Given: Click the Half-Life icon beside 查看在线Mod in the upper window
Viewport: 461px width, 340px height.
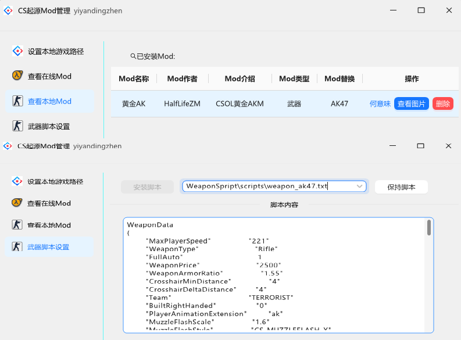Looking at the screenshot, I should pyautogui.click(x=17, y=76).
